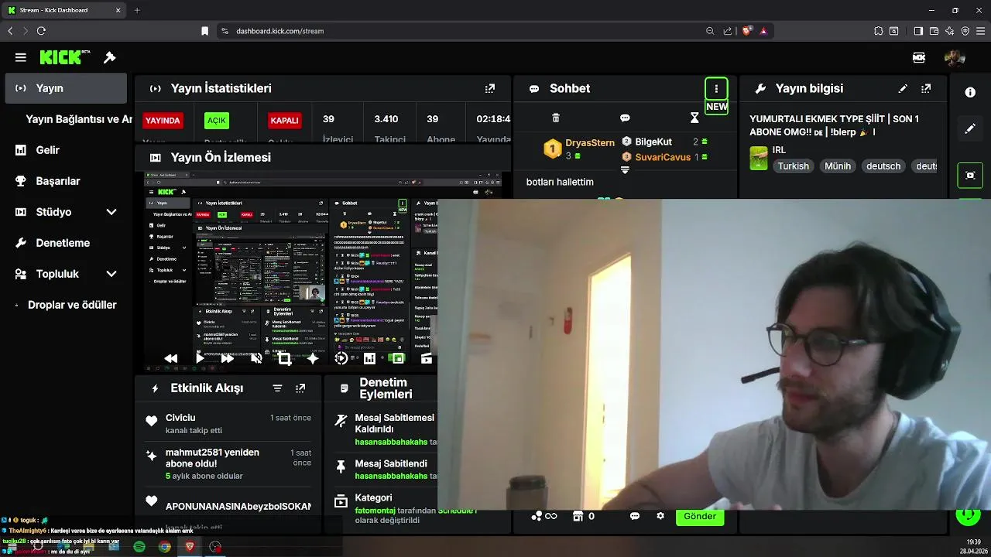
Task: Expand the Stüdyo submenu chevron
Action: [x=111, y=212]
